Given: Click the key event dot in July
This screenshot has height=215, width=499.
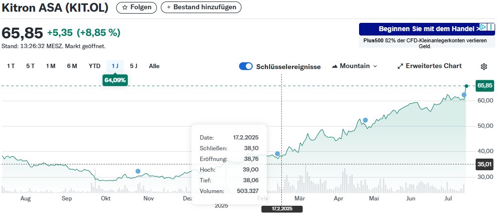Looking at the screenshot, I should (x=464, y=95).
